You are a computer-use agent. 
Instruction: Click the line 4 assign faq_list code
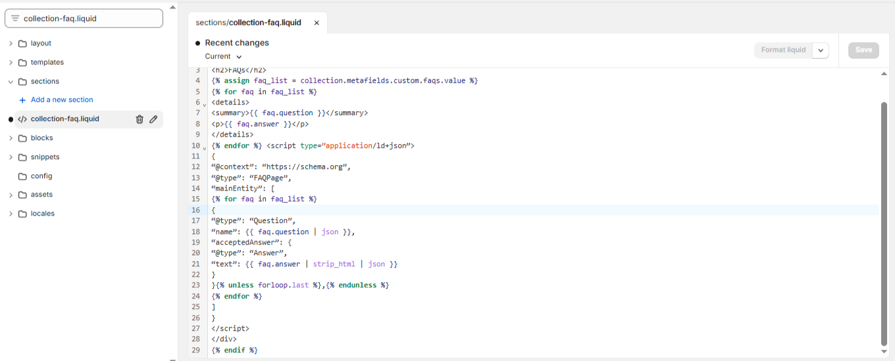tap(344, 81)
